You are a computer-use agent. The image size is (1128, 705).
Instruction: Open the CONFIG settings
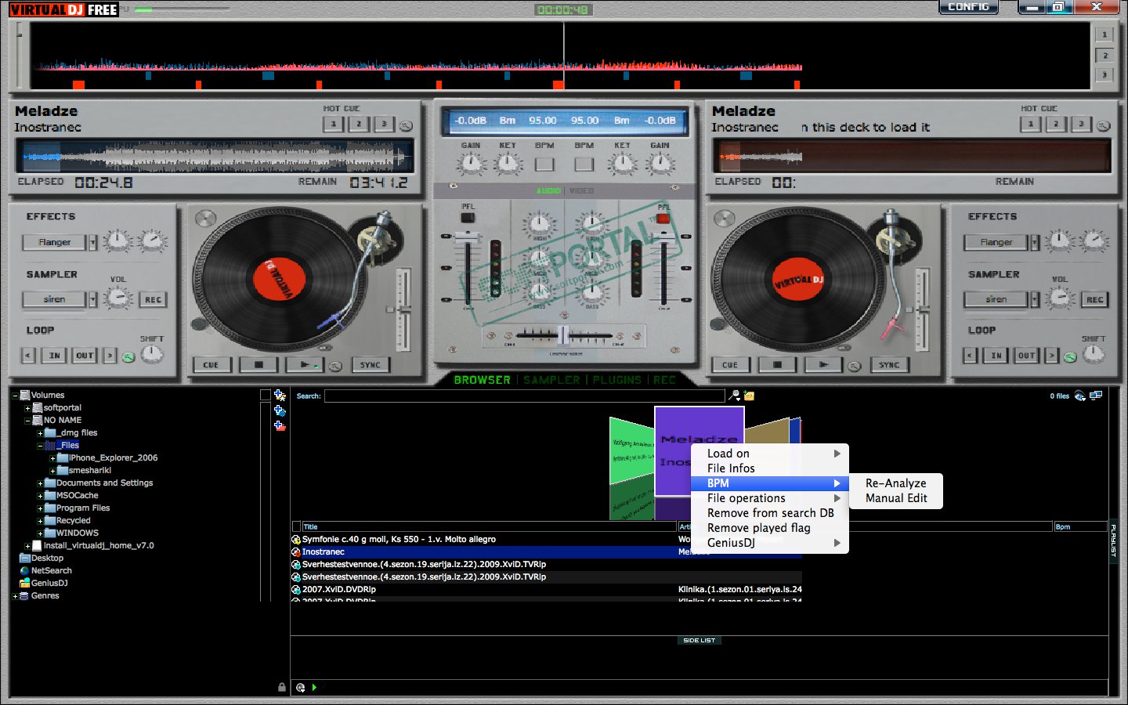pos(968,8)
